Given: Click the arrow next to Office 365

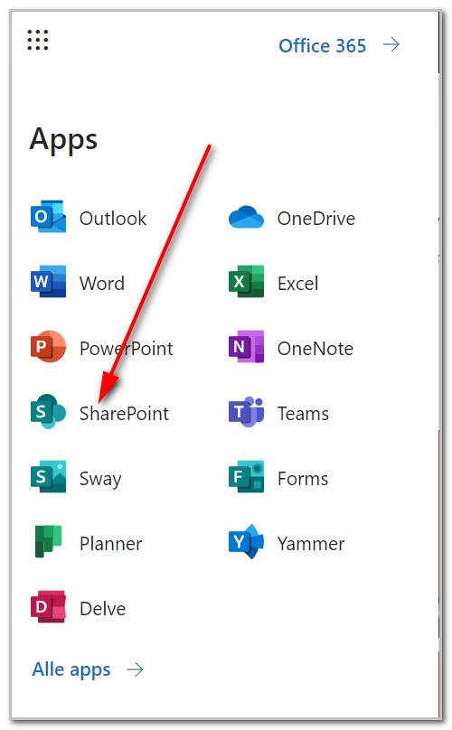Looking at the screenshot, I should click(391, 45).
